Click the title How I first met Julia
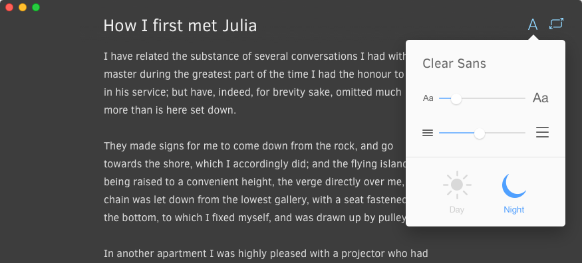This screenshot has width=582, height=263. pos(180,25)
